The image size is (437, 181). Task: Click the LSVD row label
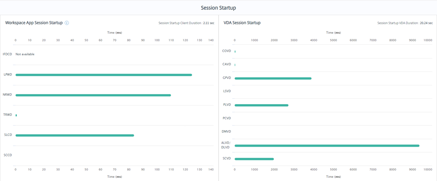pos(227,91)
